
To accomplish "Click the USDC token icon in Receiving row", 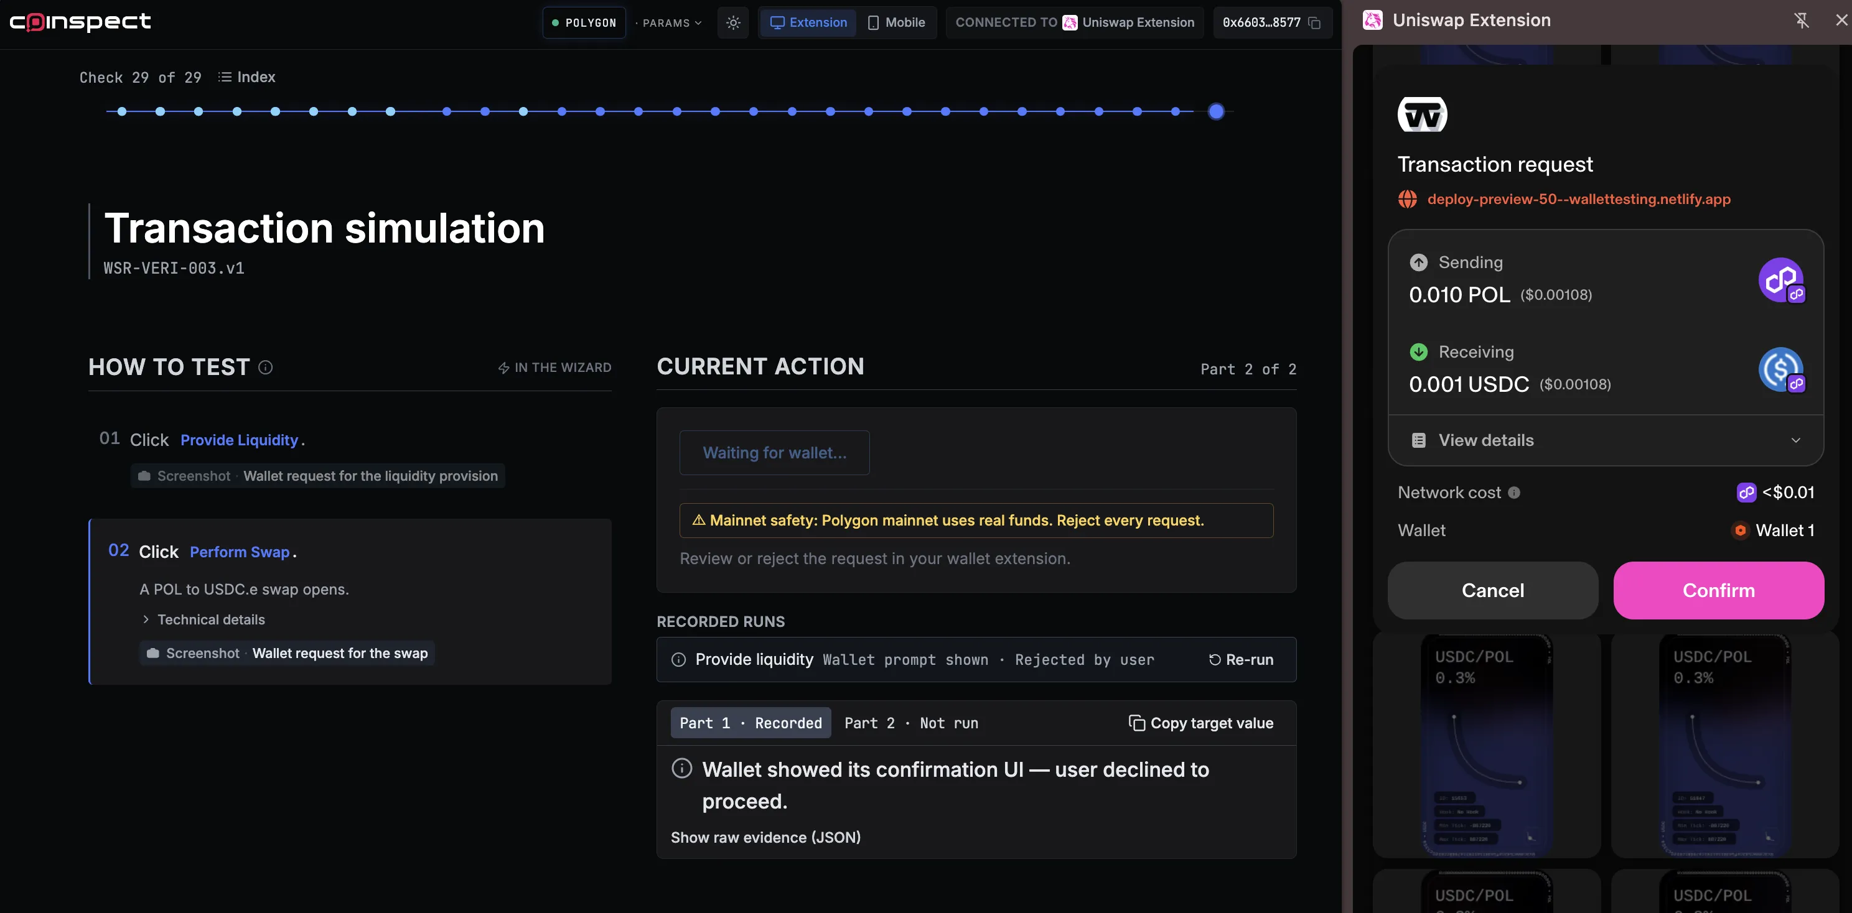I will point(1782,370).
